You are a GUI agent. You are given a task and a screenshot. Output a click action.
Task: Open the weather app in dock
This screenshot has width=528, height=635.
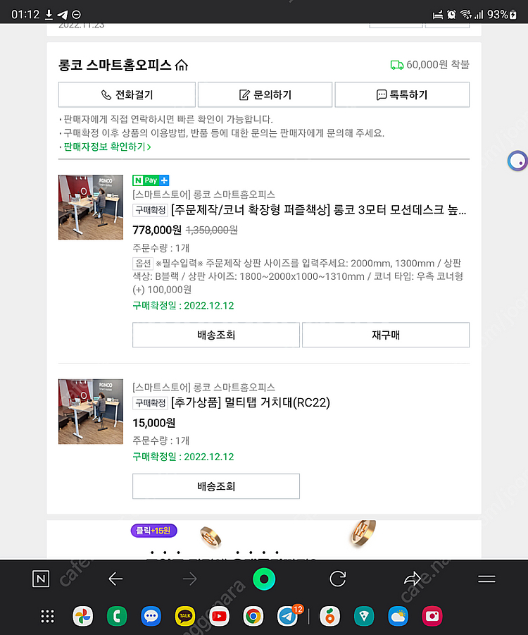tap(398, 616)
